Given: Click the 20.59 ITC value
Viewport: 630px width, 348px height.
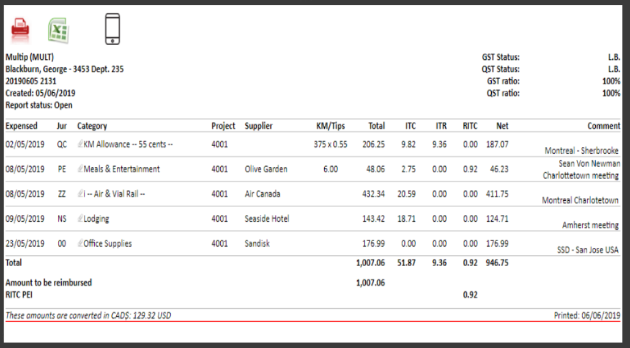Looking at the screenshot, I should pyautogui.click(x=407, y=194).
